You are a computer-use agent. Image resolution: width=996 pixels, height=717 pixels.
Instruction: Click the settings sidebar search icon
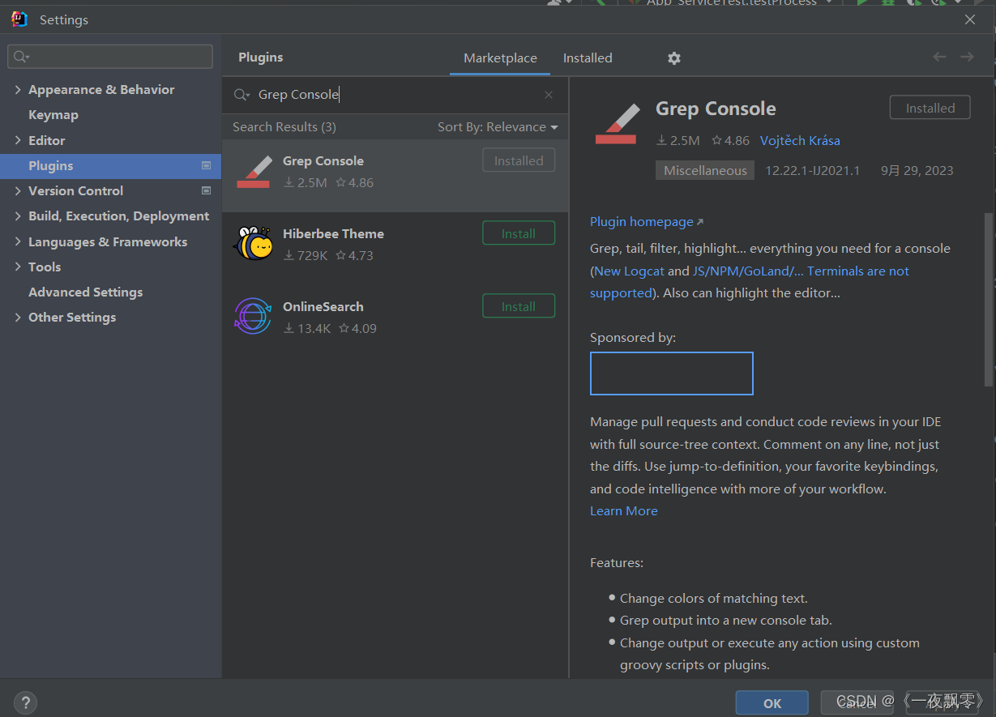click(x=20, y=57)
